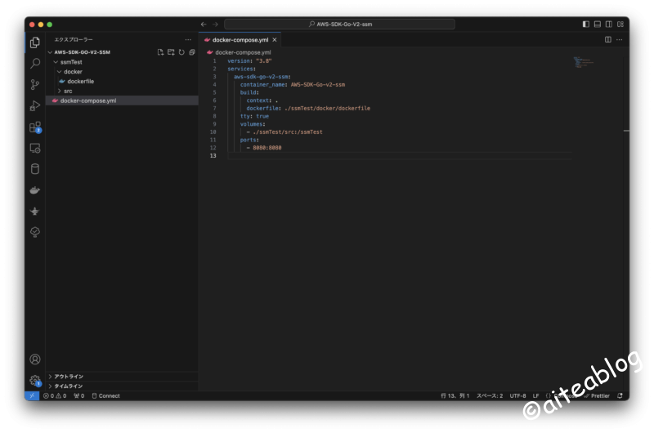This screenshot has height=433, width=654.
Task: Expand the タイムライン section
Action: pyautogui.click(x=69, y=386)
